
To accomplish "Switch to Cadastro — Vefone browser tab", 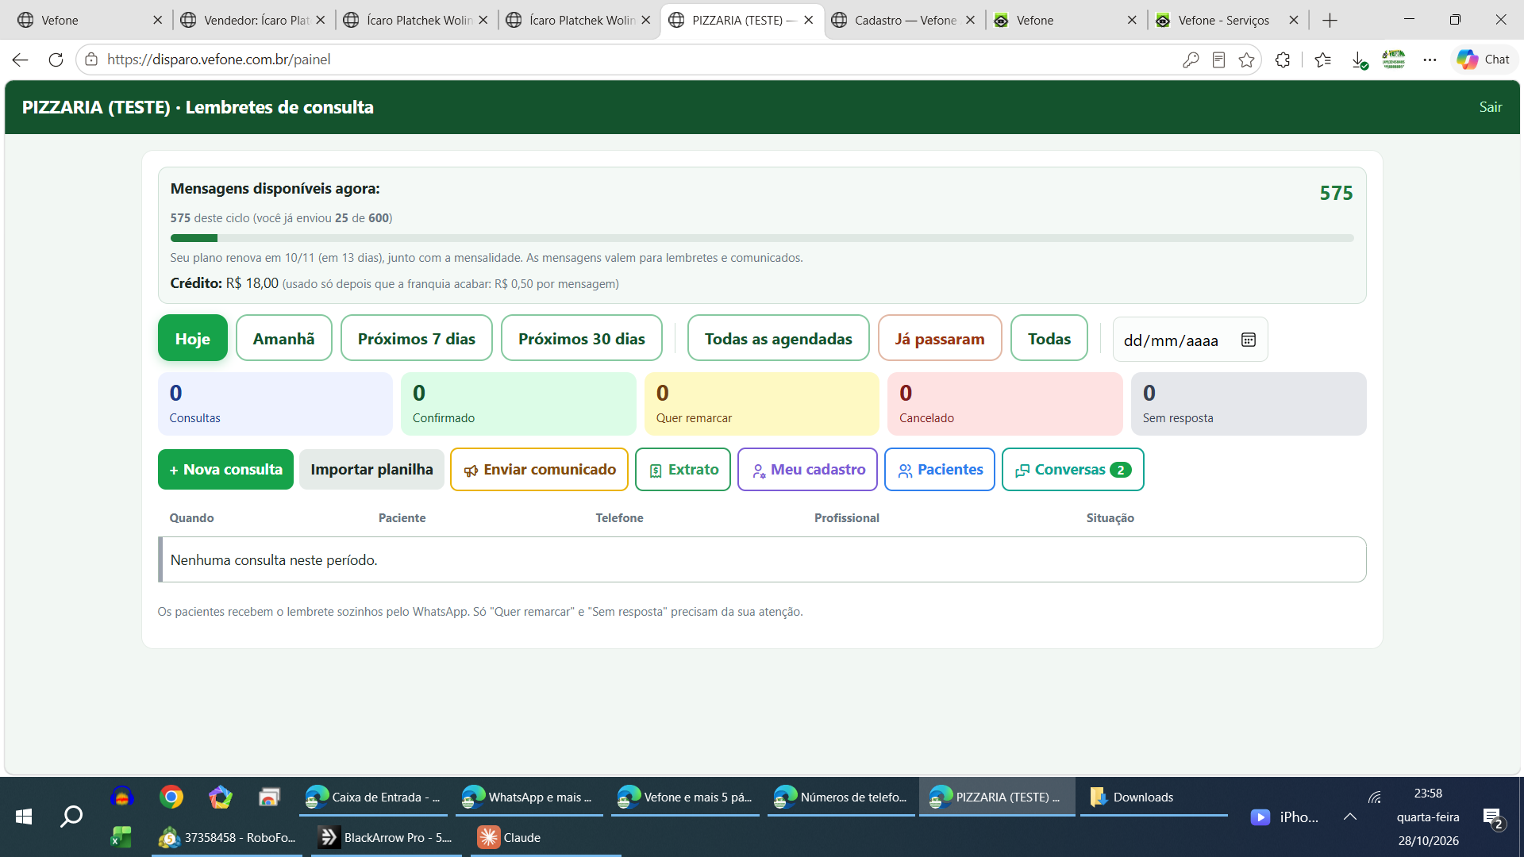I will [x=905, y=21].
